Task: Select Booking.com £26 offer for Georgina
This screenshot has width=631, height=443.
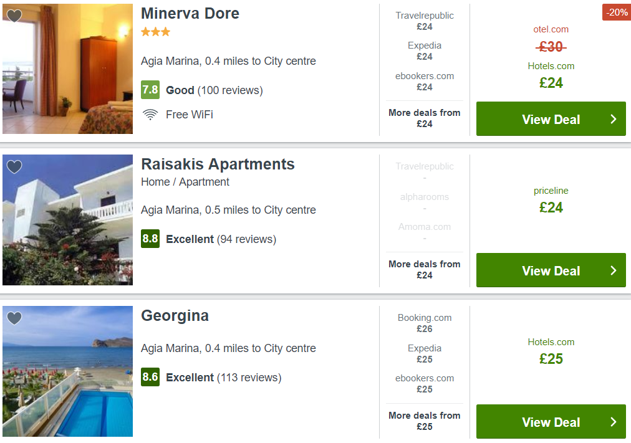Action: pos(425,323)
